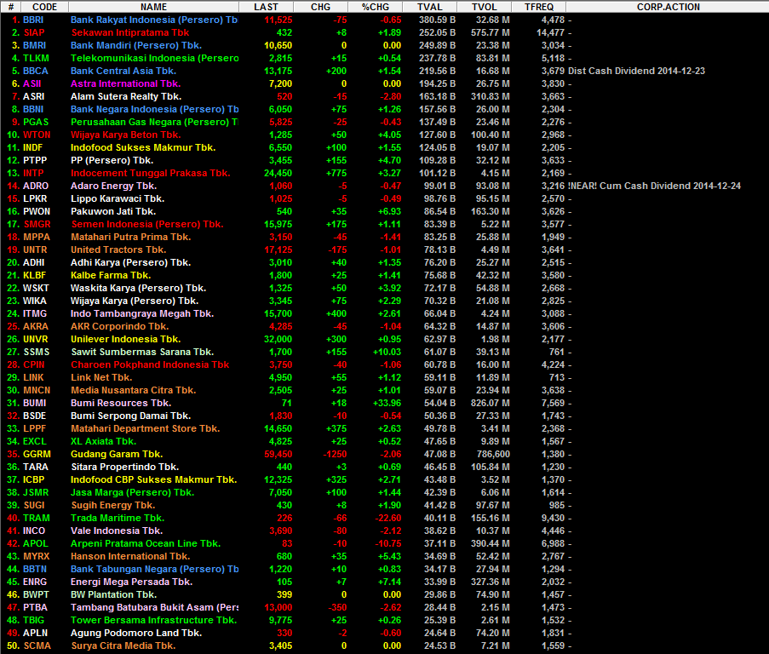Select the SSMS stock code
This screenshot has width=769, height=654.
[x=37, y=352]
